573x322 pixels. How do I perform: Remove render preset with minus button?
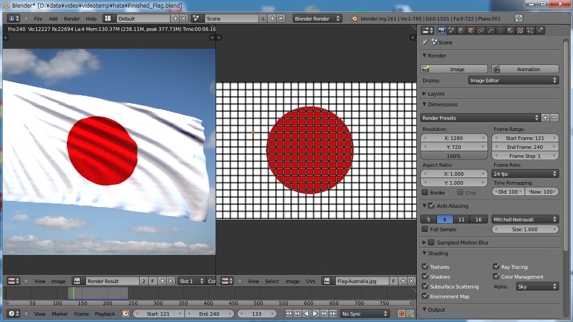tap(554, 118)
